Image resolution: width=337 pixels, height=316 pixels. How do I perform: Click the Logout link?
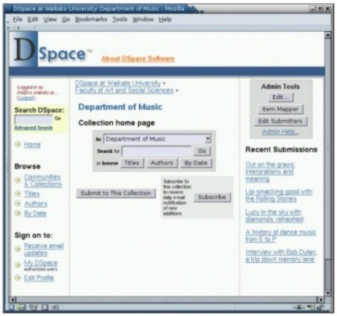pos(26,98)
